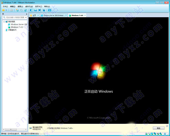Switch to the 主页 tab

[x=34, y=15]
